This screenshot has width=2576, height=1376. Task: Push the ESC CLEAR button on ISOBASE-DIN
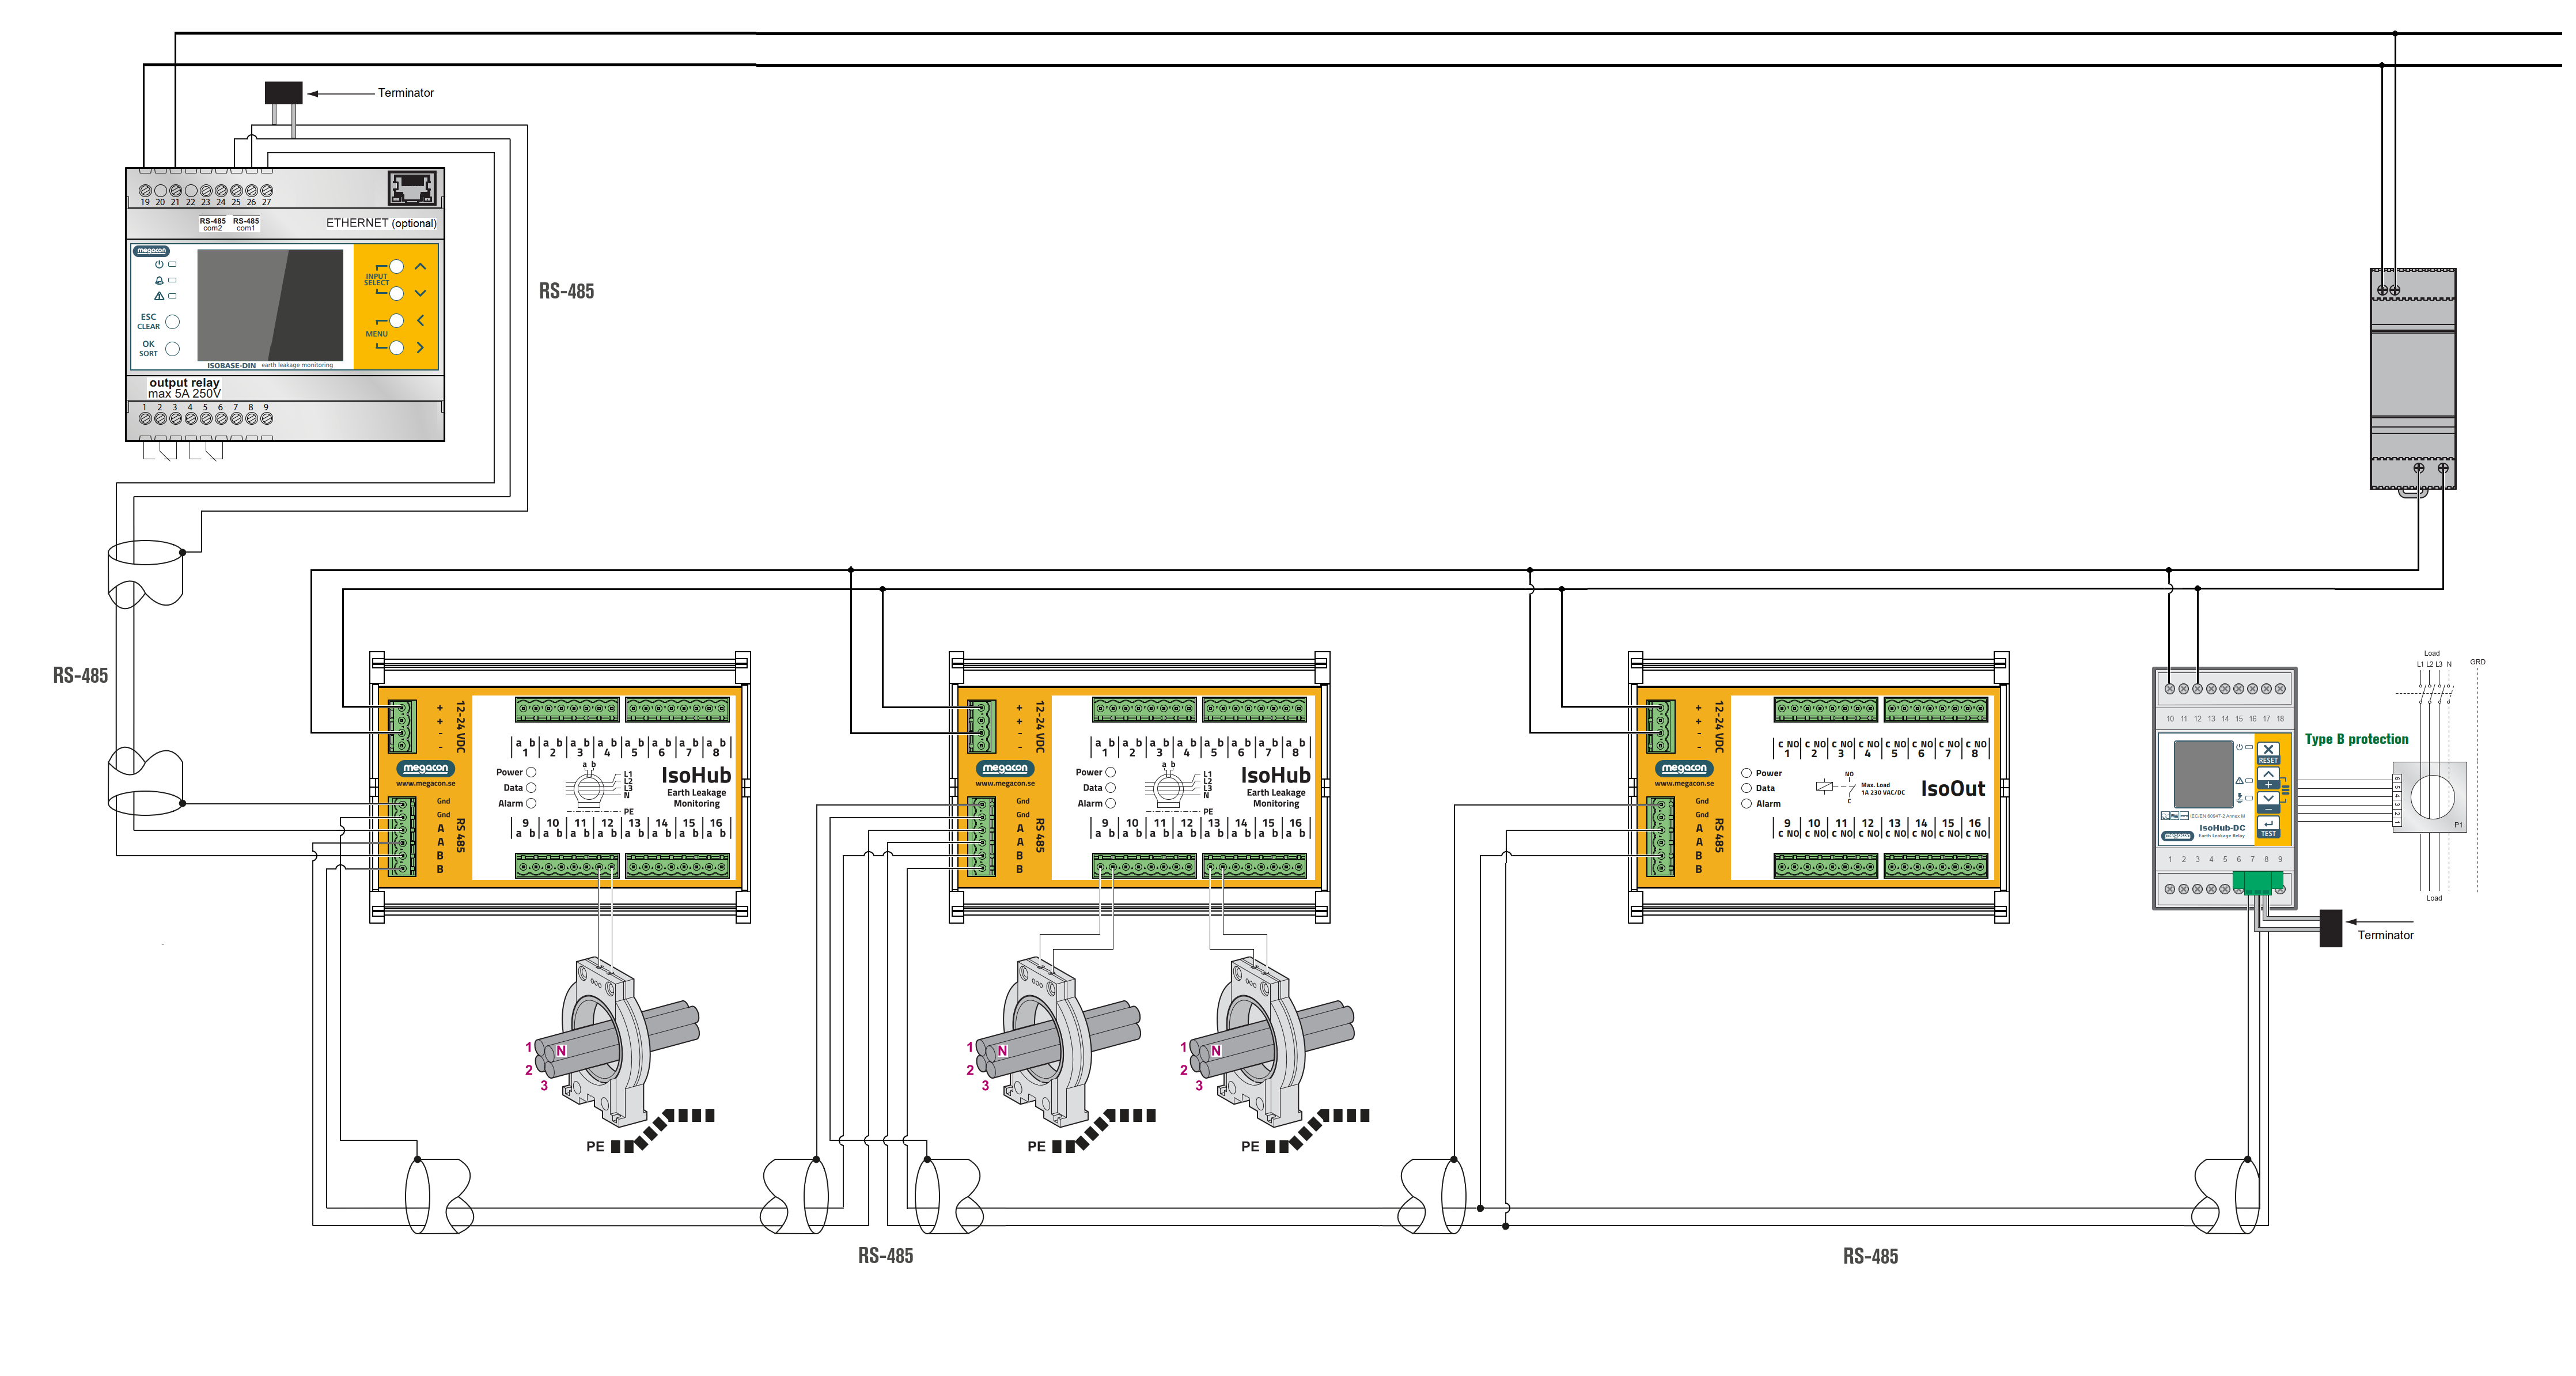pos(173,322)
